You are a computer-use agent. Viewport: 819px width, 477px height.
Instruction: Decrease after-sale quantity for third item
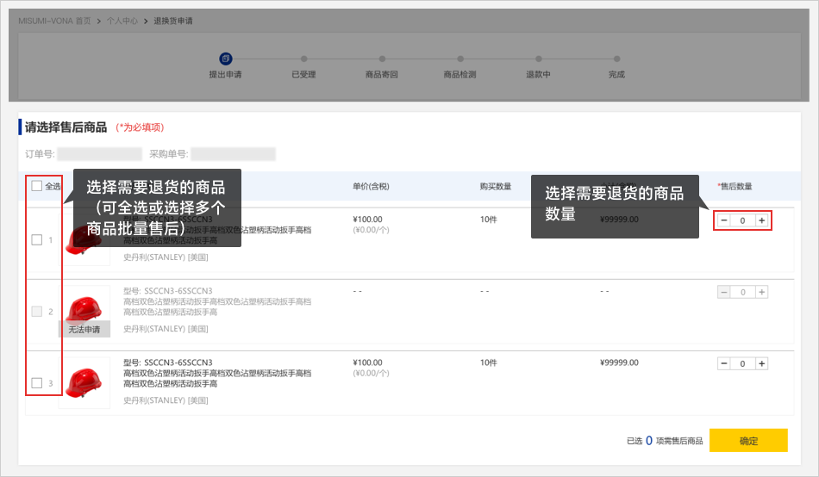point(723,363)
